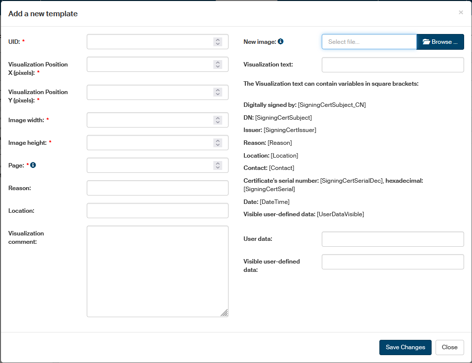Screen dimensions: 472x363
Task: Grab the textarea resize handle corner
Action: [224, 313]
